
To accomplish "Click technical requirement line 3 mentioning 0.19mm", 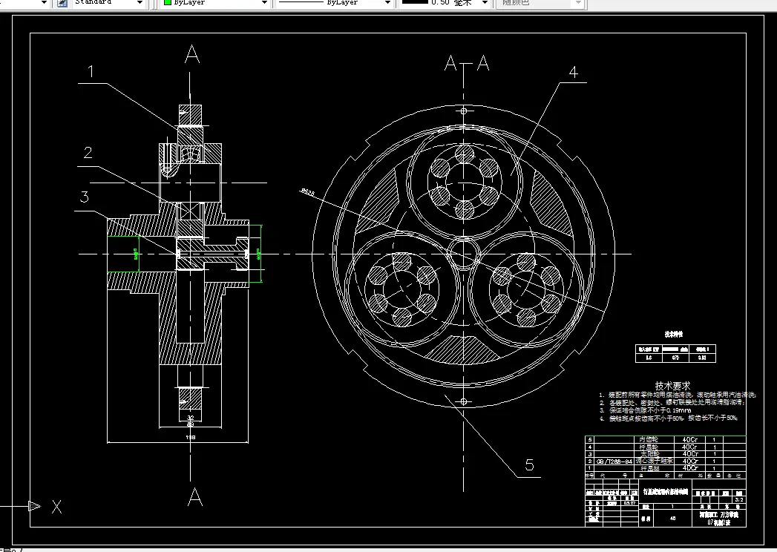I will (x=645, y=410).
